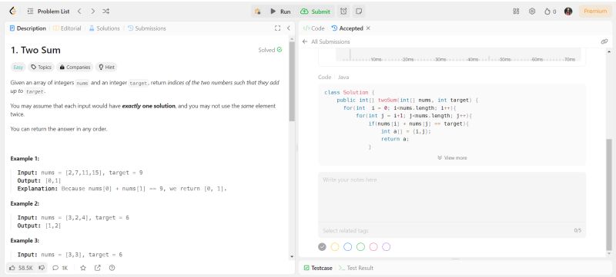
Task: Maximize the description panel fullscreen icon
Action: pos(277,28)
